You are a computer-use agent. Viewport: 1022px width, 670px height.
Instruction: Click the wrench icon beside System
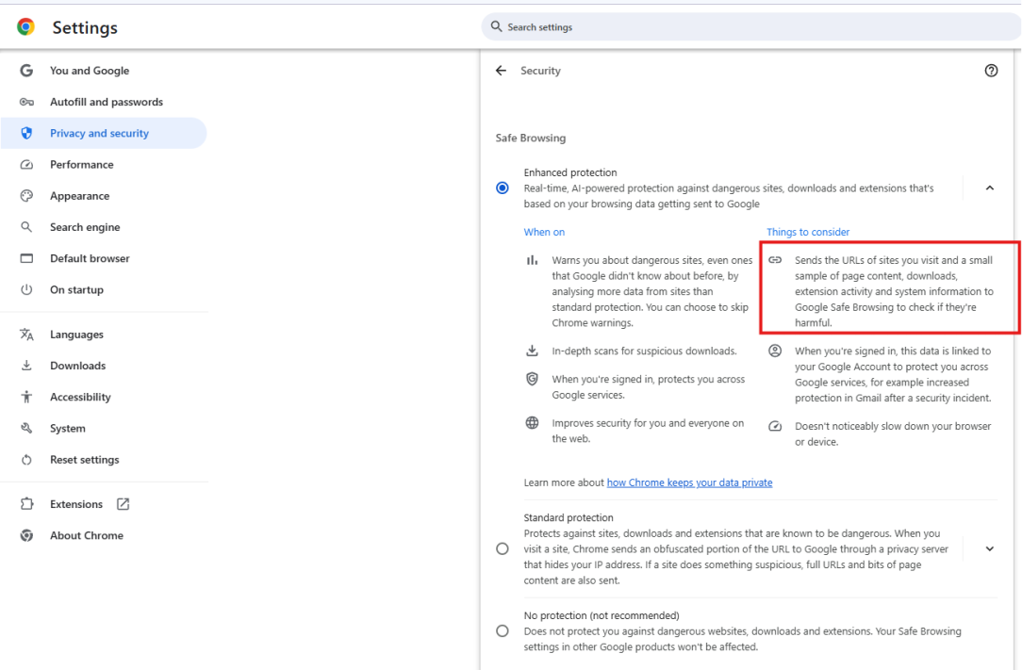(26, 428)
